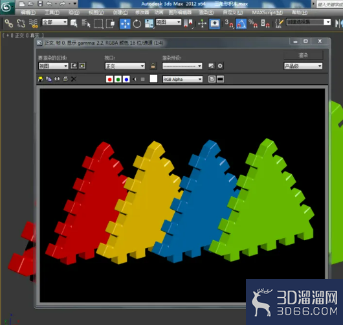Choose the Rectangular Selection Region tool
343x325 pixels.
tap(98, 23)
